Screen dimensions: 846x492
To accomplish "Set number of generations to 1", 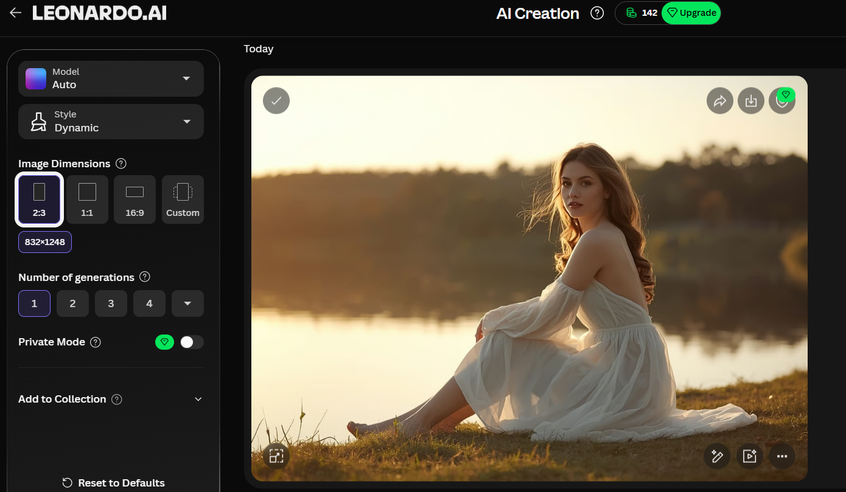I will click(34, 303).
